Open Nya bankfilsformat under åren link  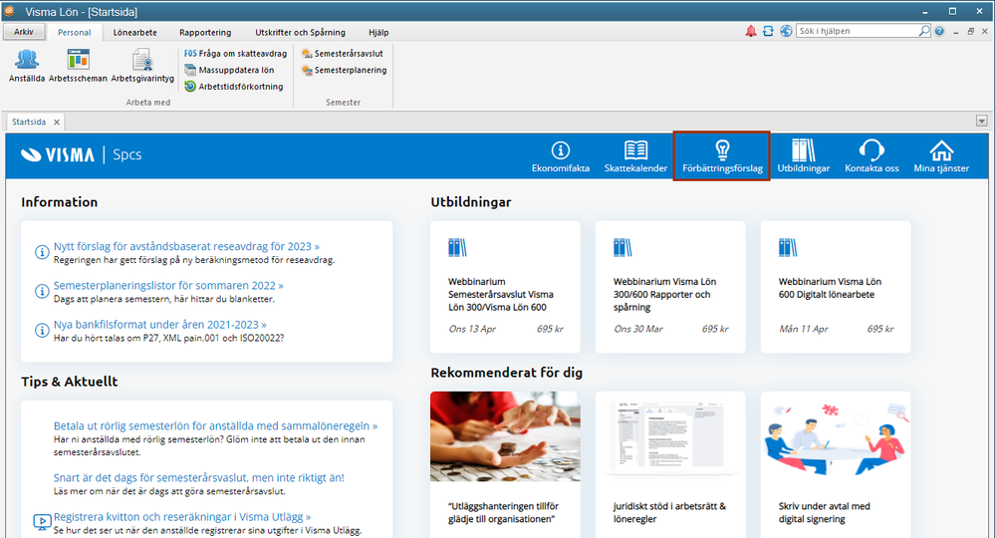coord(160,324)
